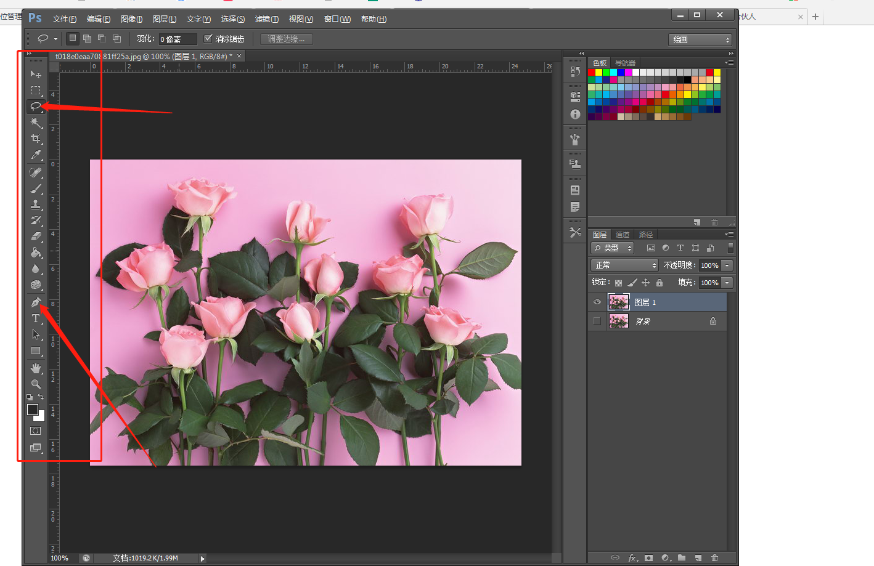The image size is (874, 566).
Task: Select the Lasso tool
Action: [x=36, y=107]
